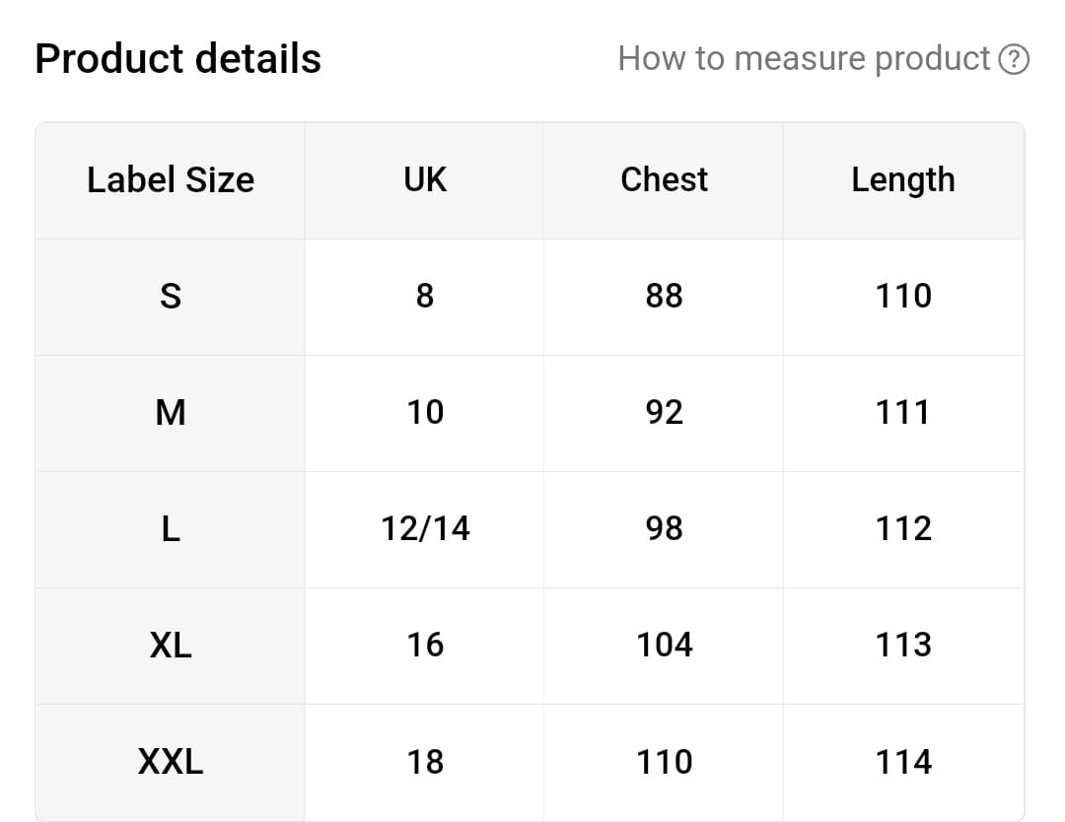
Task: Select the length value 114 cell
Action: click(903, 762)
